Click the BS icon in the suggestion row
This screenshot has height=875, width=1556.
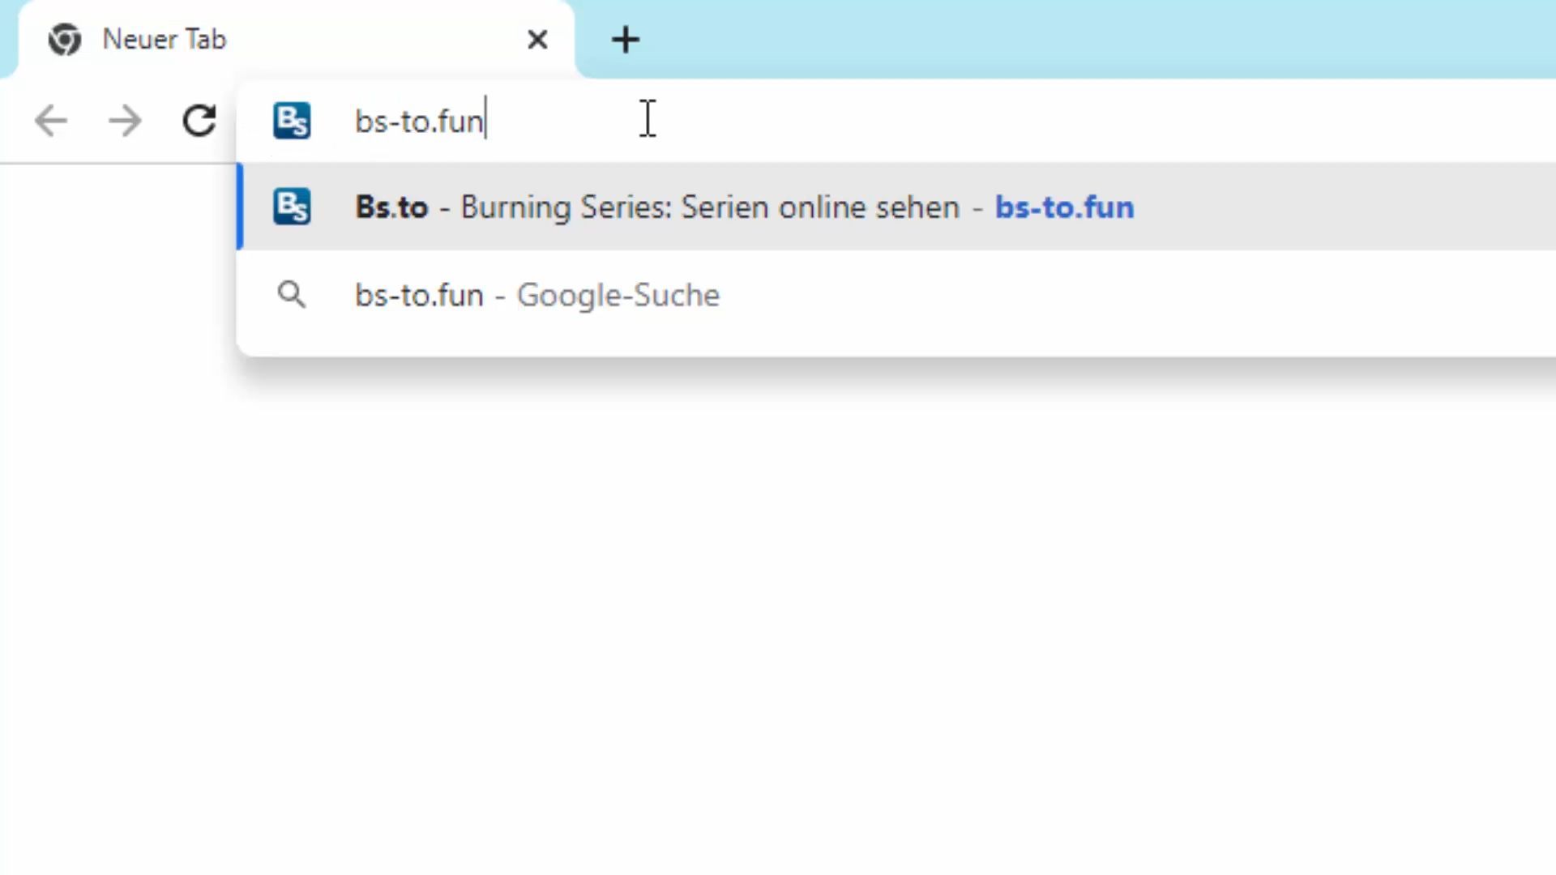[x=292, y=207]
